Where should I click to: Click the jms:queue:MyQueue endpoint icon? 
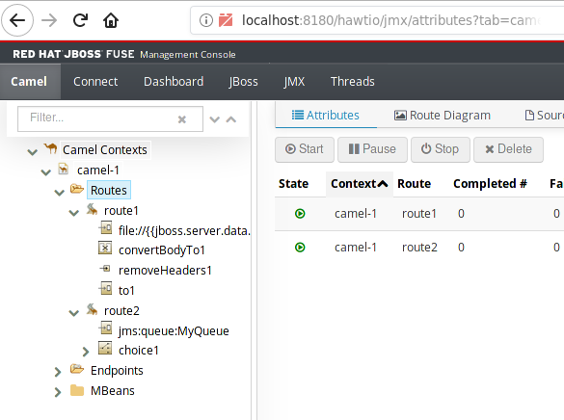pos(105,328)
